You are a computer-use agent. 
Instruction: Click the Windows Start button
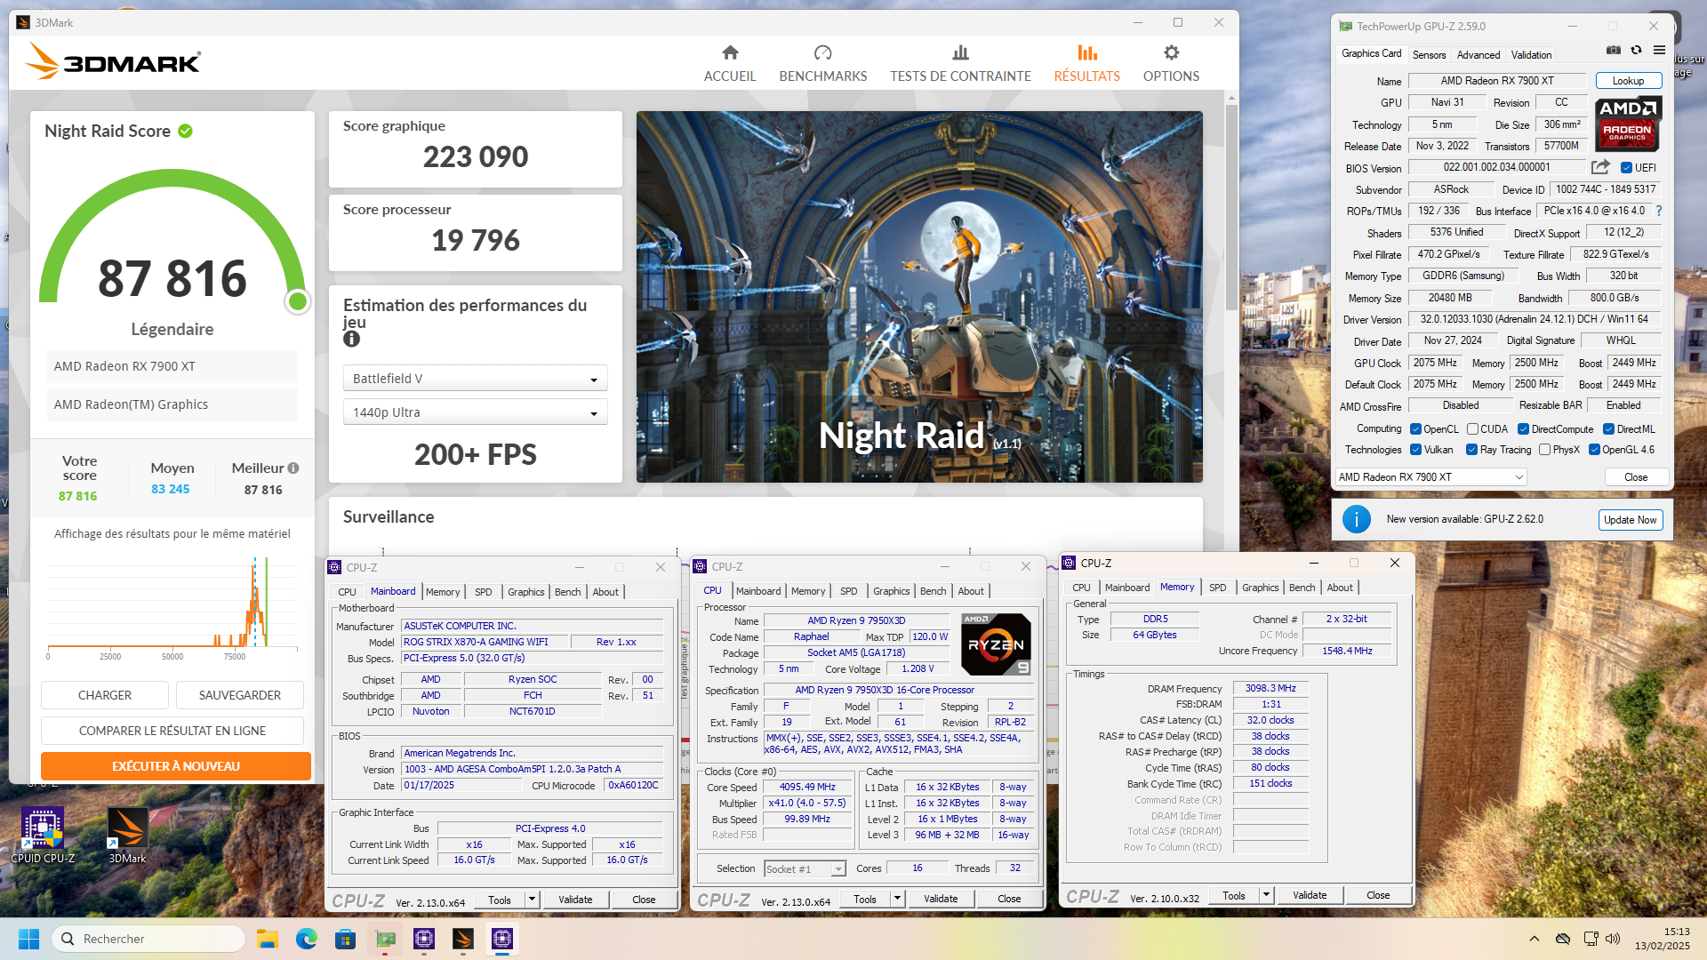[x=28, y=939]
